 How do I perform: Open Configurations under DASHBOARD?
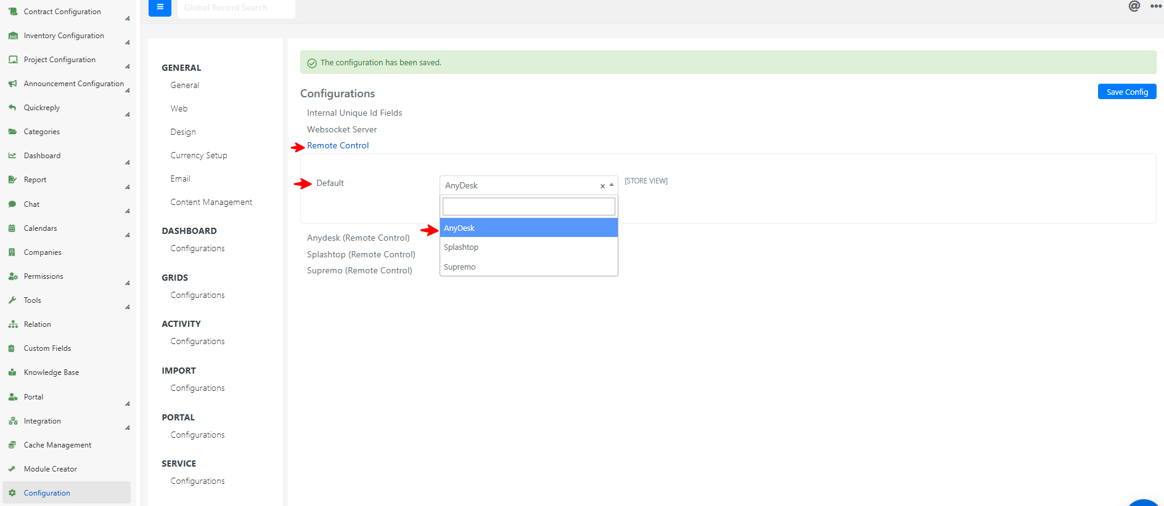click(x=197, y=248)
